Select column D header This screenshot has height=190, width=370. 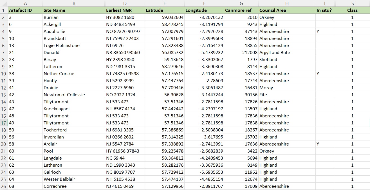point(125,3)
